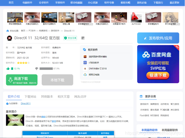Click the 2021-02-20 update date

(x=23, y=58)
